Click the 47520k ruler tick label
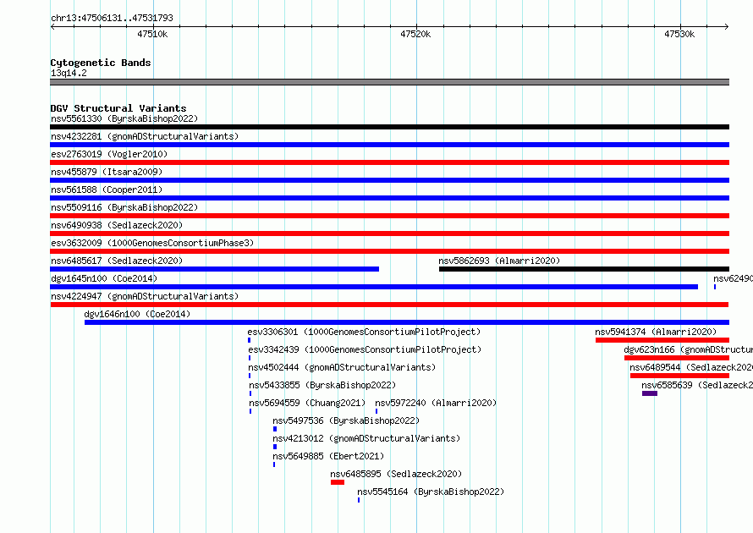 tap(415, 34)
